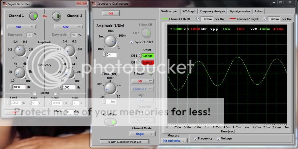Click the Soundcard Oscilloscope title bar icon
Screen dimensions: 298x149
tap(94, 3)
